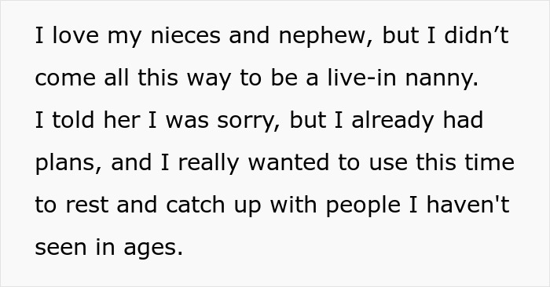Click the word "come" starting the second line

click(65, 78)
